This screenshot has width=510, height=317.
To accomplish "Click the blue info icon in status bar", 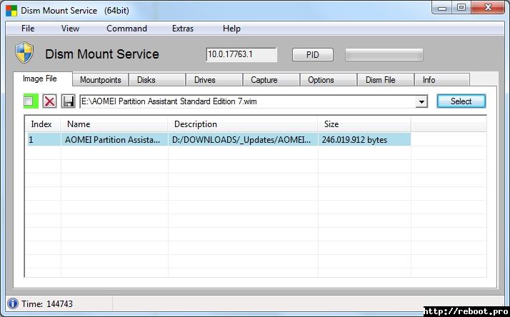I will coord(13,303).
